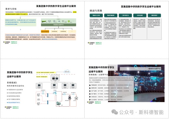Click the gray text card under 自优化调控
The image size is (169, 119).
(140, 29)
